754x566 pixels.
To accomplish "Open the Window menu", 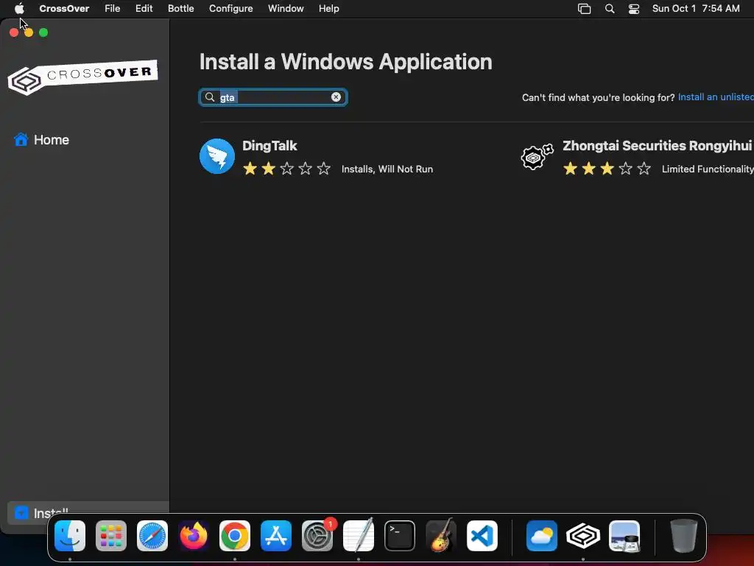I will 286,8.
